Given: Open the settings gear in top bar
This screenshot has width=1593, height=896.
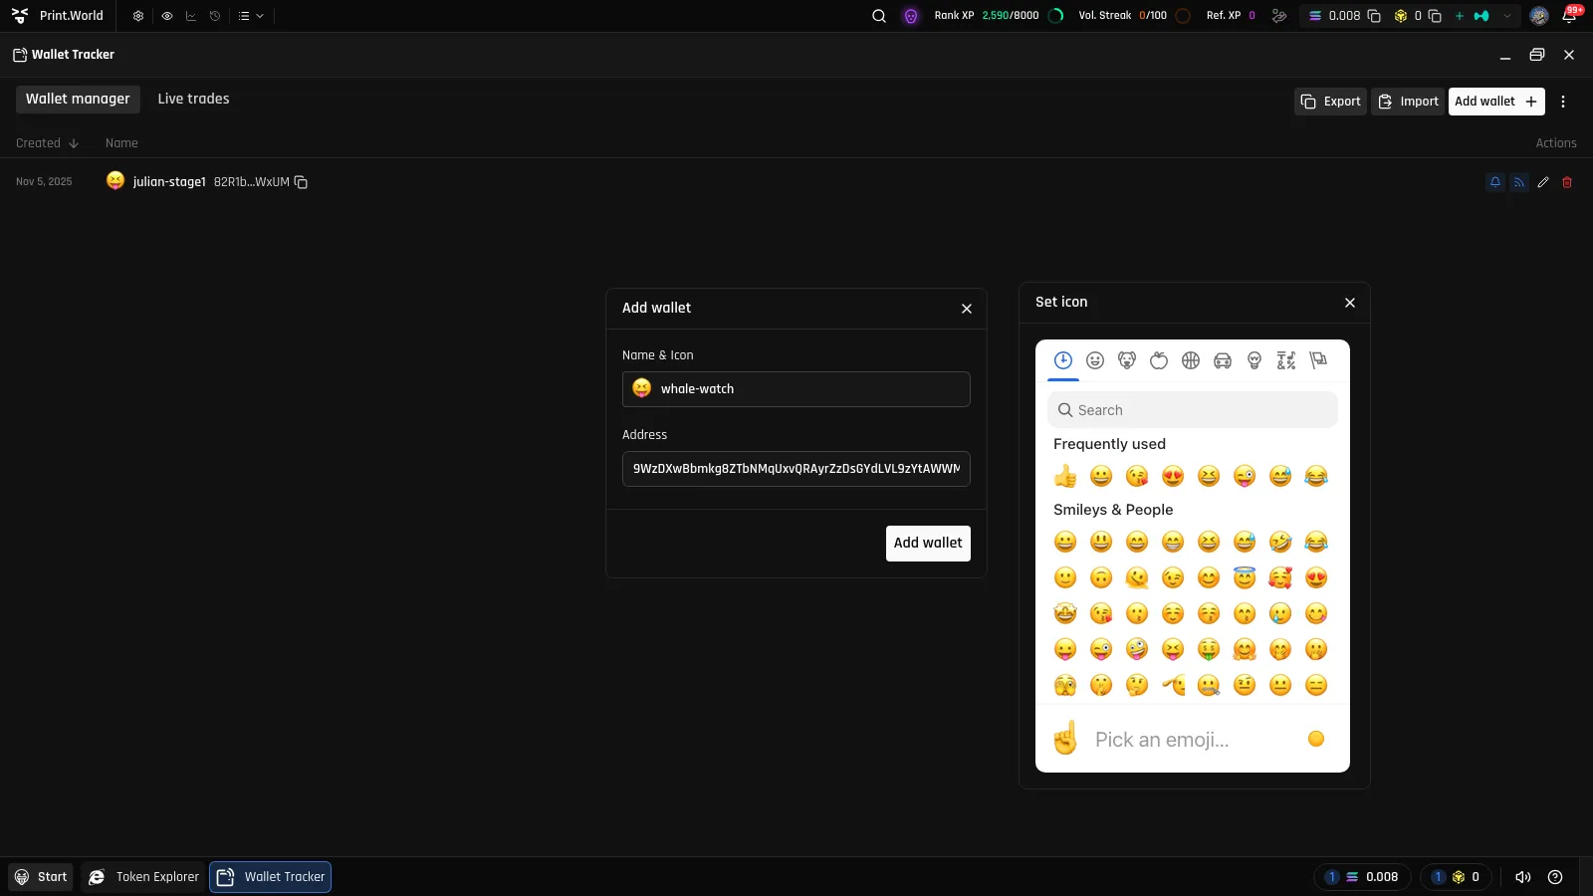Looking at the screenshot, I should [138, 16].
